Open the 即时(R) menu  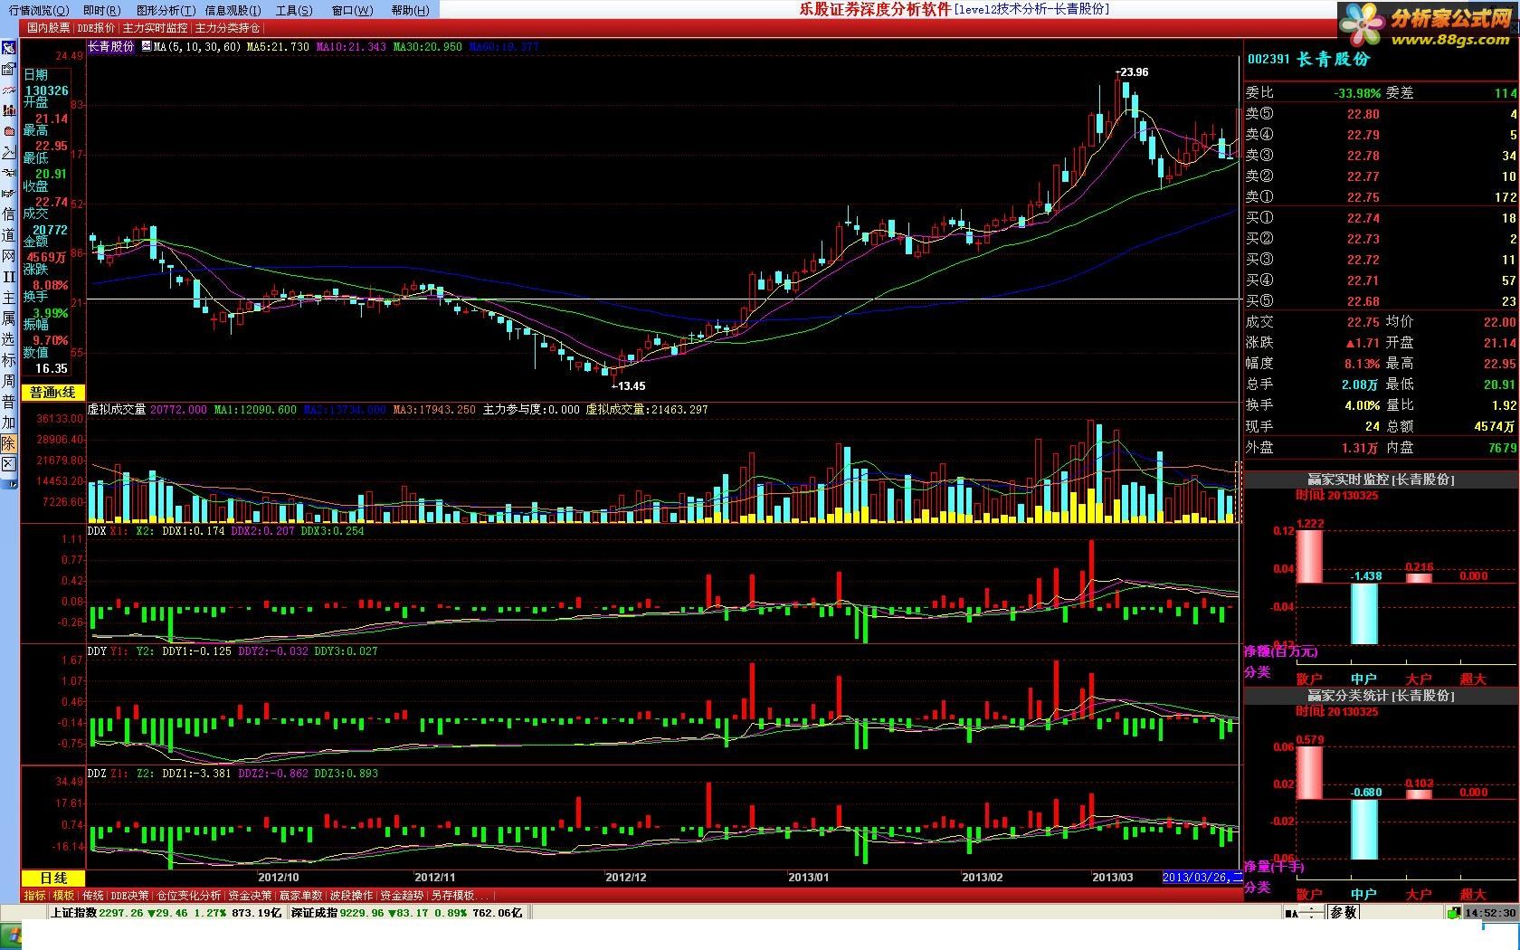coord(101,10)
